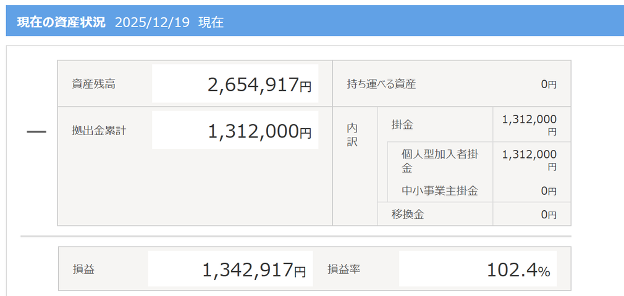Screen dimensions: 624x296
Task: Click the 内訳 breakdown cell
Action: coord(352,134)
